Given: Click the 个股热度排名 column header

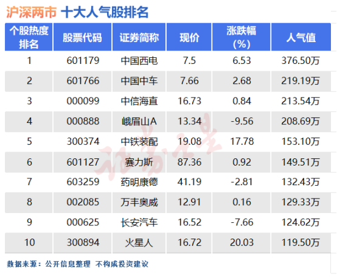Looking at the screenshot, I should [29, 37].
